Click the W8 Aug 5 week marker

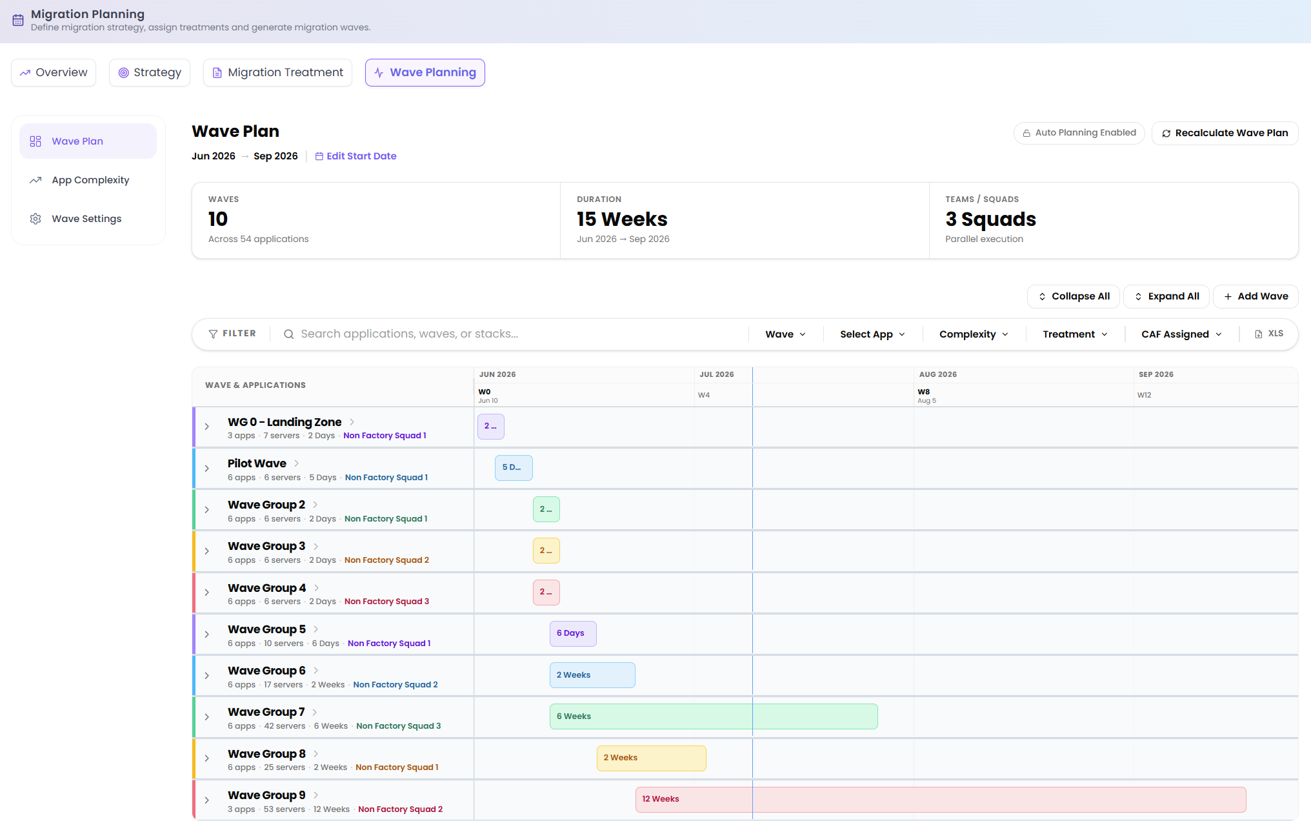pos(926,396)
